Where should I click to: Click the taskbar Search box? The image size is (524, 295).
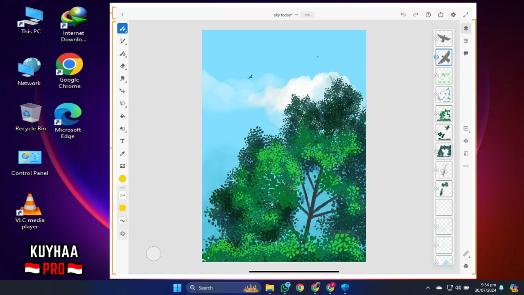(x=224, y=288)
